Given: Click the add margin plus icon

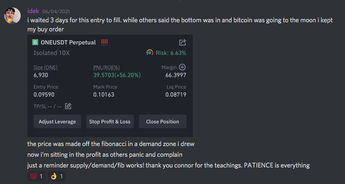Looking at the screenshot, I should click(x=182, y=67).
